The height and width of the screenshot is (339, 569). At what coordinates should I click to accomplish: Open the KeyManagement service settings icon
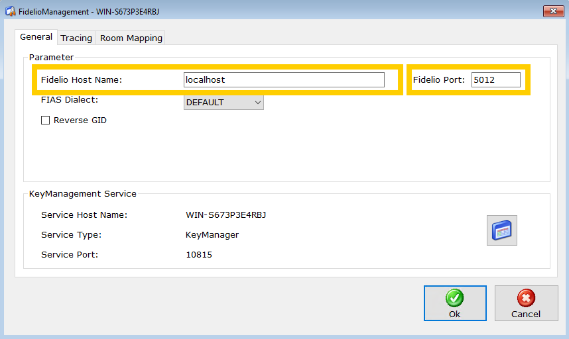[501, 230]
